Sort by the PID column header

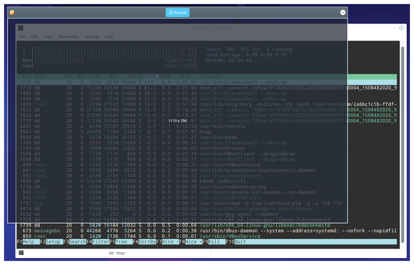[x=27, y=76]
